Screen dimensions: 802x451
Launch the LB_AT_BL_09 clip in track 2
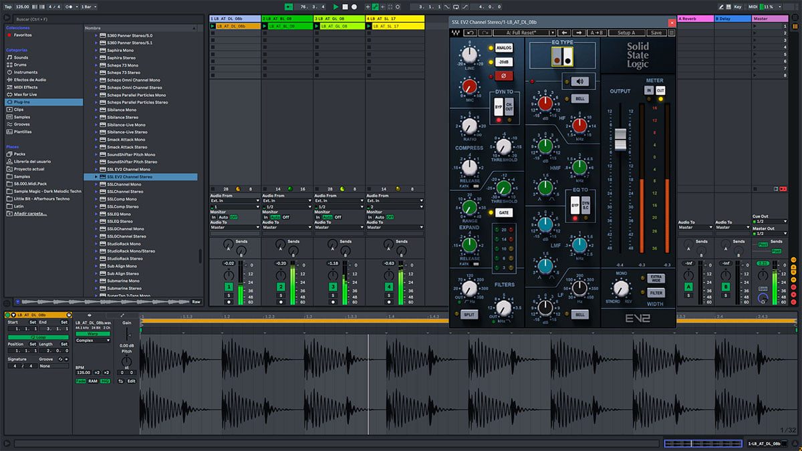tap(265, 26)
